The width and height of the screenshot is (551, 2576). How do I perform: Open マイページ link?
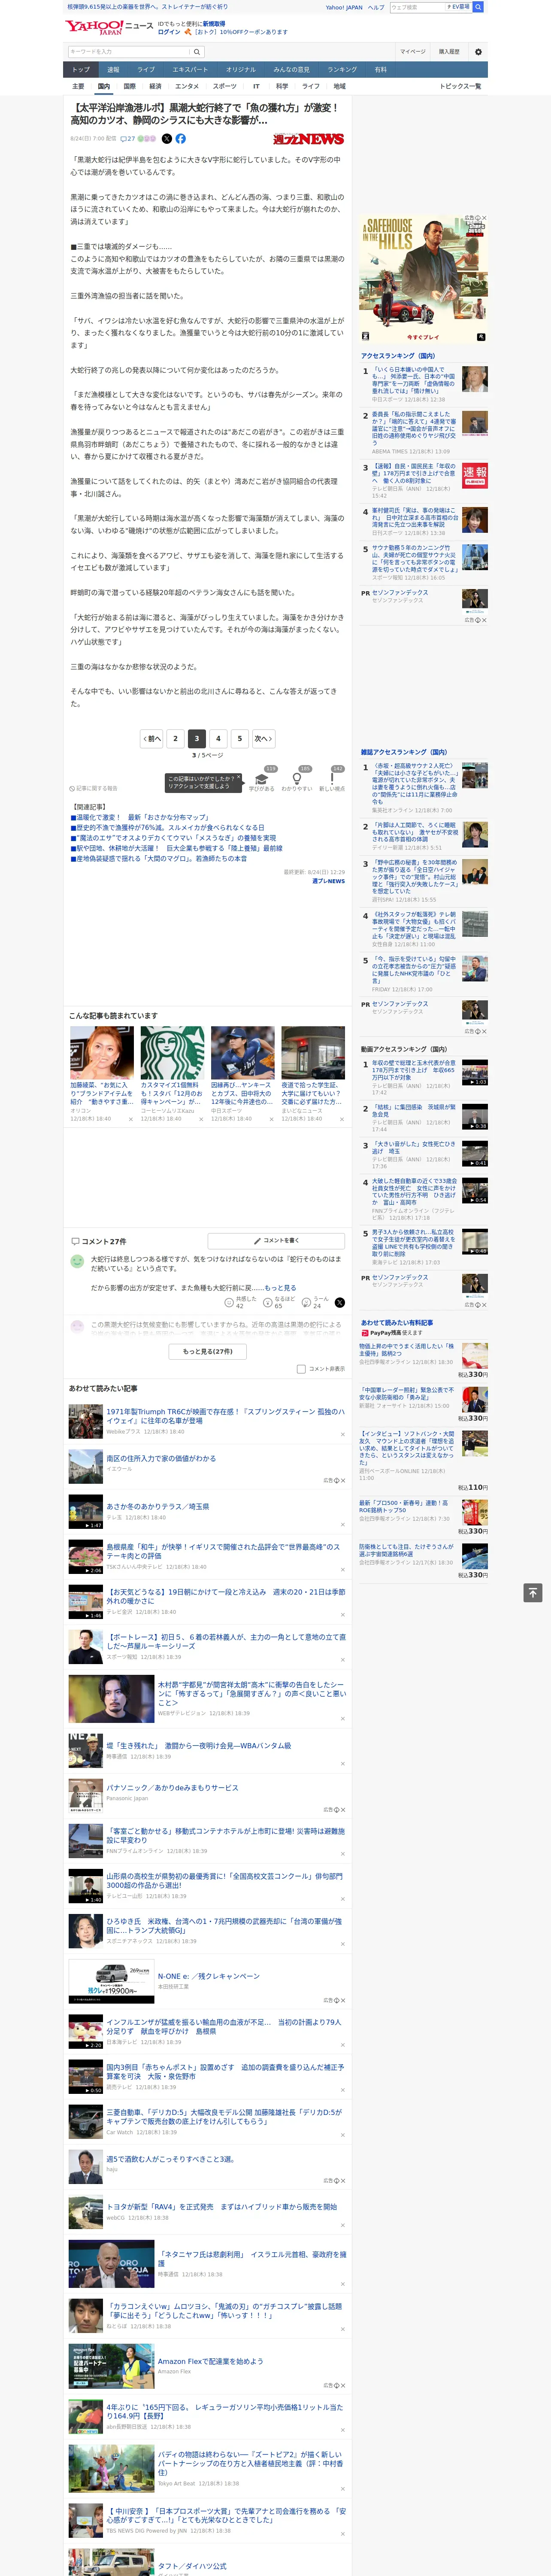point(413,52)
